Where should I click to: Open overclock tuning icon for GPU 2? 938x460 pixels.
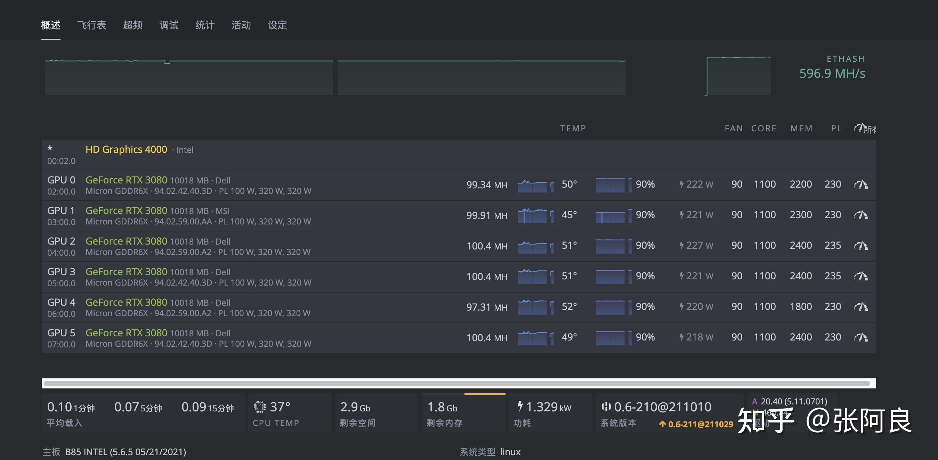point(860,246)
